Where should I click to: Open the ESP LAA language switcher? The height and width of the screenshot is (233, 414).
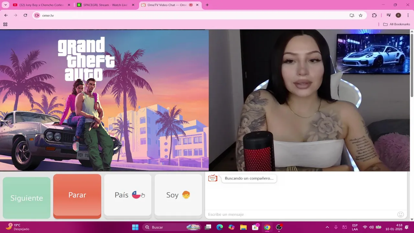(355, 227)
